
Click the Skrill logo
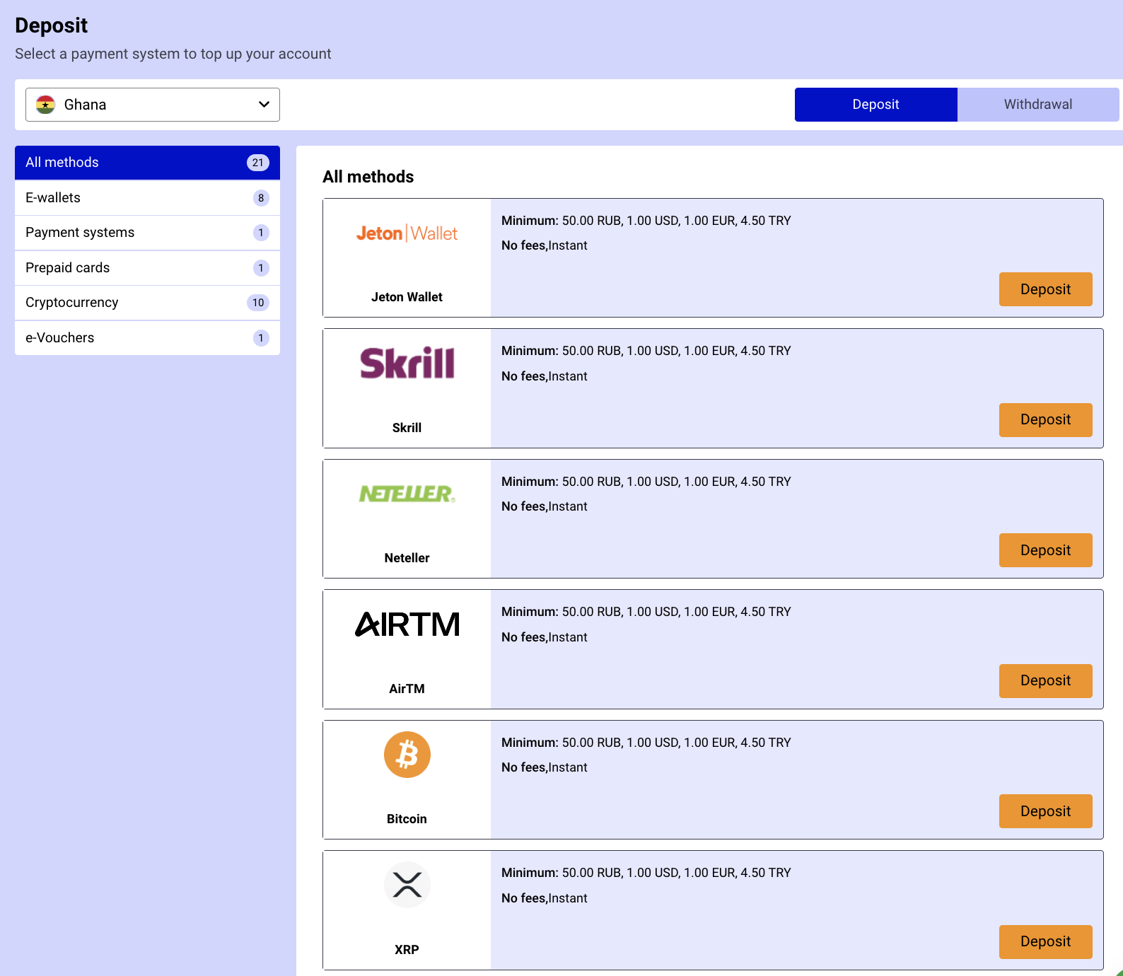pyautogui.click(x=407, y=363)
